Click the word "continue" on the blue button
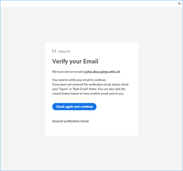 point(86,107)
